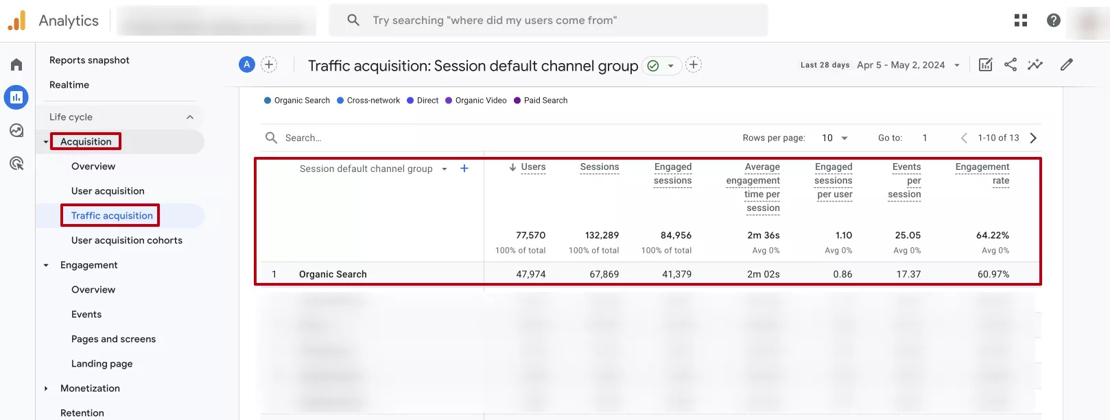The height and width of the screenshot is (420, 1110).
Task: Toggle Paid Search series in legend
Action: pyautogui.click(x=541, y=100)
